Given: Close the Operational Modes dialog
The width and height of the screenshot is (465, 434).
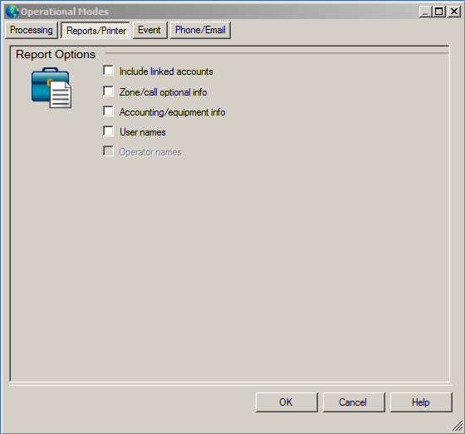Looking at the screenshot, I should click(x=454, y=12).
